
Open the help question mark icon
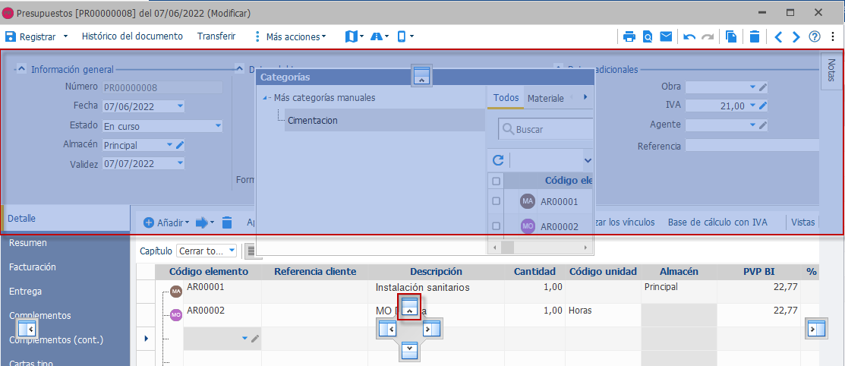pos(815,36)
